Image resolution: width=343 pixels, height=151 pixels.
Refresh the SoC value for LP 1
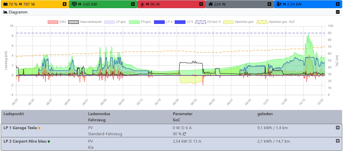[x=185, y=134]
